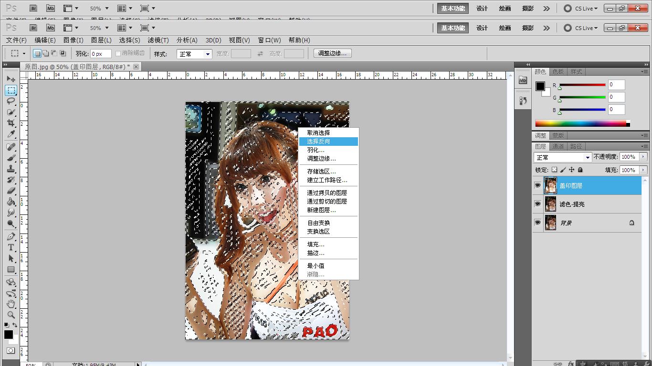Select the Dodge tool
Image resolution: width=652 pixels, height=366 pixels.
click(x=11, y=224)
